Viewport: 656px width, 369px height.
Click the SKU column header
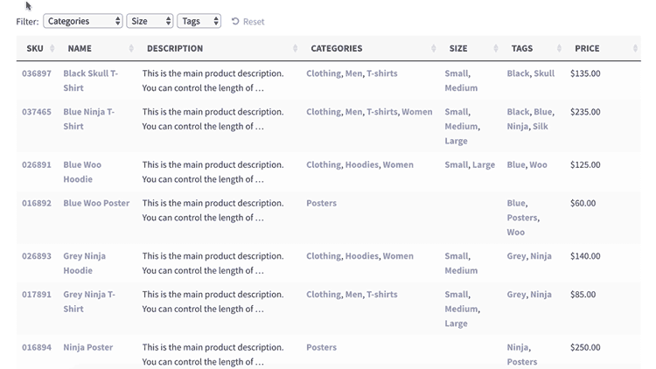click(x=35, y=49)
